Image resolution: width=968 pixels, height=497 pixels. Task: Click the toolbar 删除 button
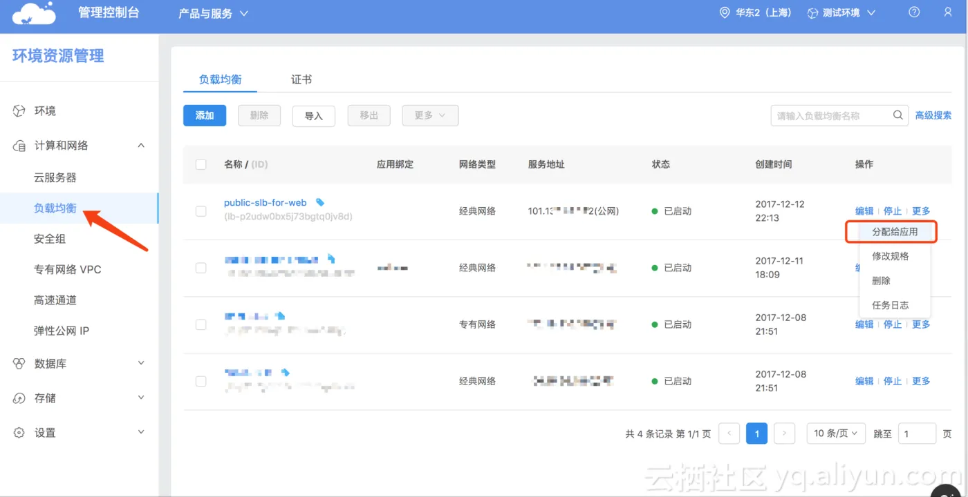click(259, 115)
